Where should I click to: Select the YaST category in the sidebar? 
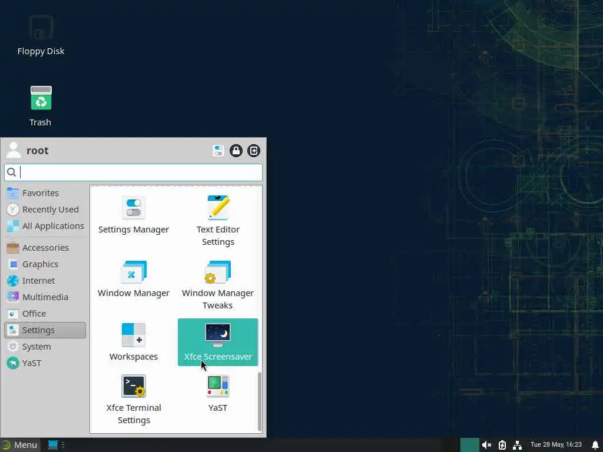(45, 363)
